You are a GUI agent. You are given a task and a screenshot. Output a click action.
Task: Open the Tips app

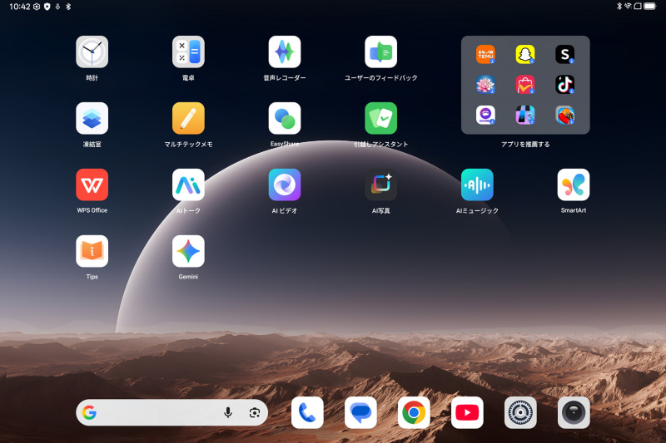tap(92, 251)
